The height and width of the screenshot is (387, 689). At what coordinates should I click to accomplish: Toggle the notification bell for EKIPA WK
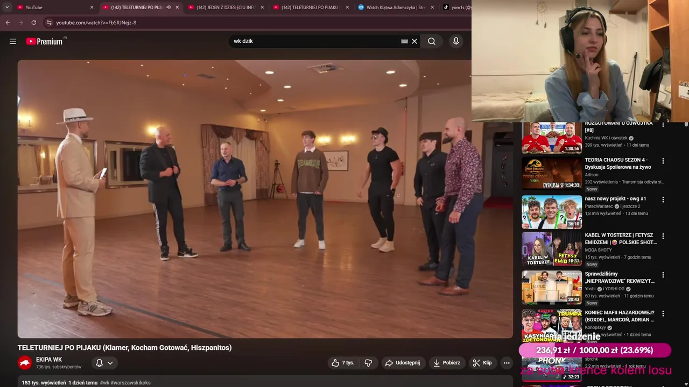click(99, 363)
